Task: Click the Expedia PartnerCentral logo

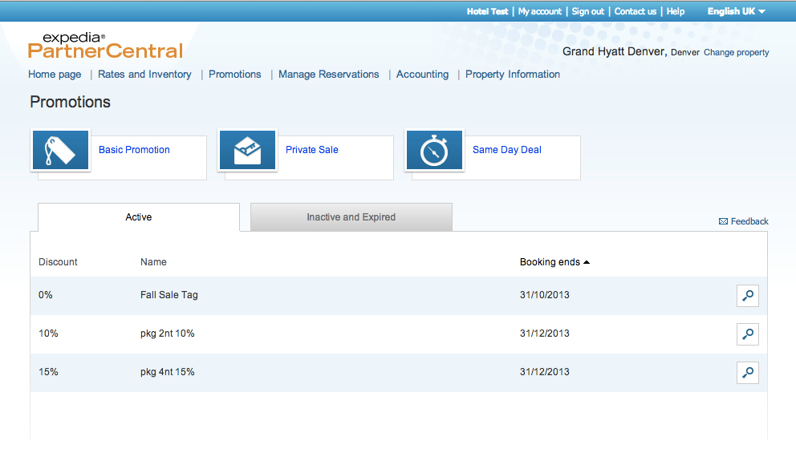Action: click(105, 46)
